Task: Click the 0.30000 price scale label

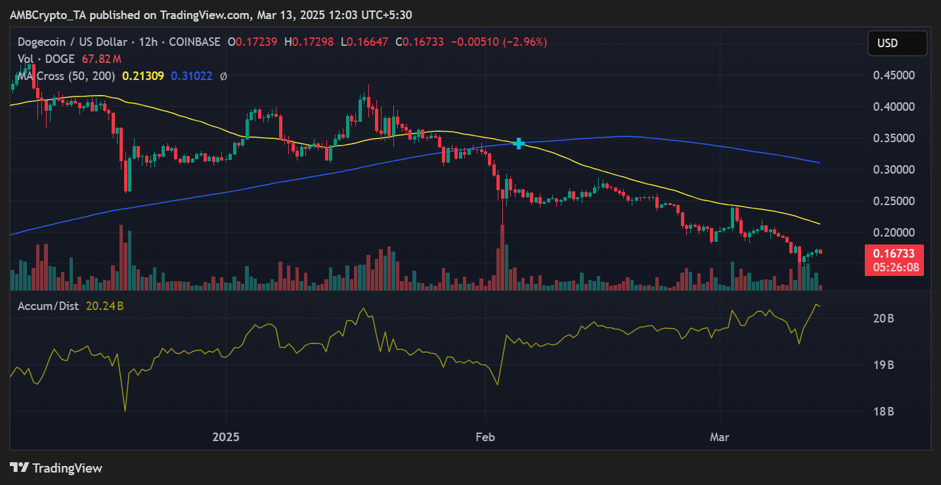Action: click(x=894, y=170)
